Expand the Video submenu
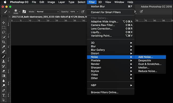 tap(111, 75)
